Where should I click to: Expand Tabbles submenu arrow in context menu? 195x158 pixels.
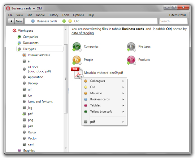(123, 105)
